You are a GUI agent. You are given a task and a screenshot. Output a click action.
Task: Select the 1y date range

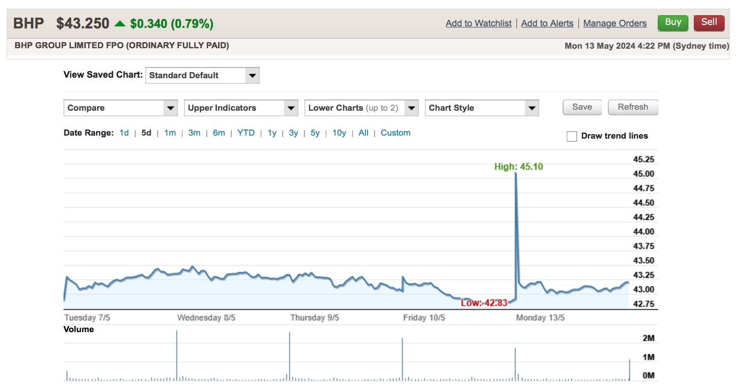(272, 133)
